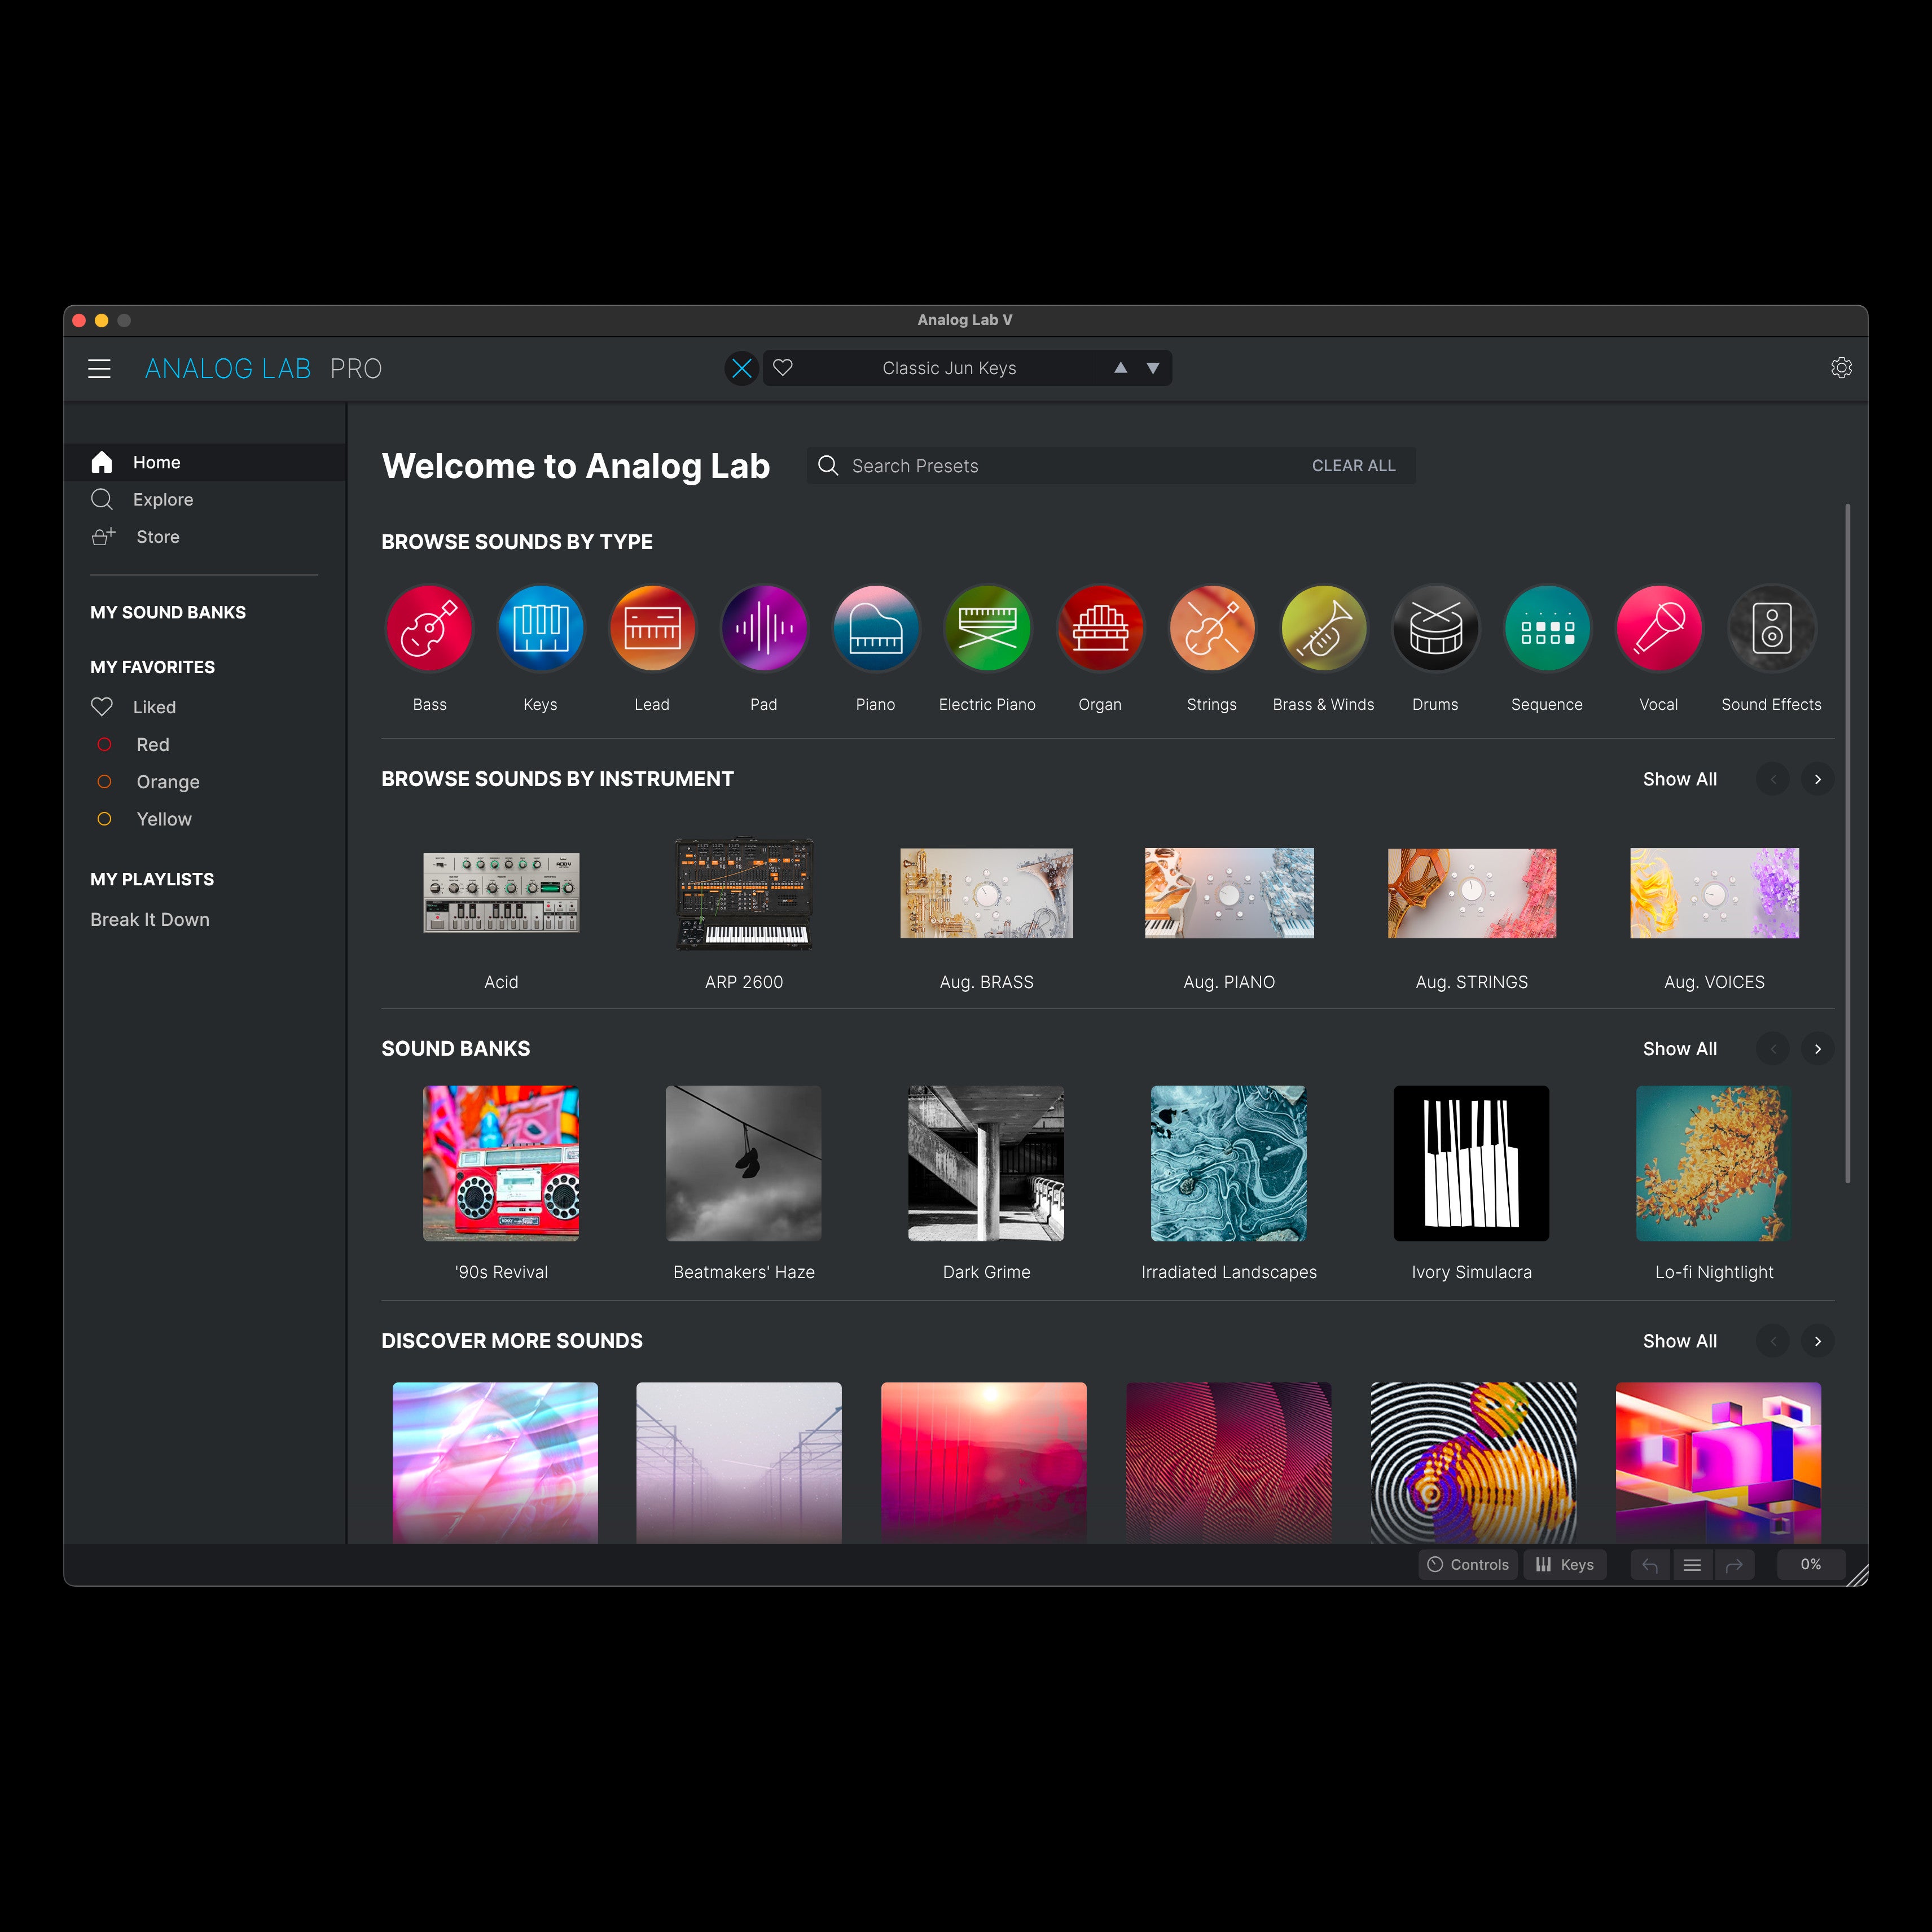
Task: Open Home in the sidebar
Action: (205, 462)
